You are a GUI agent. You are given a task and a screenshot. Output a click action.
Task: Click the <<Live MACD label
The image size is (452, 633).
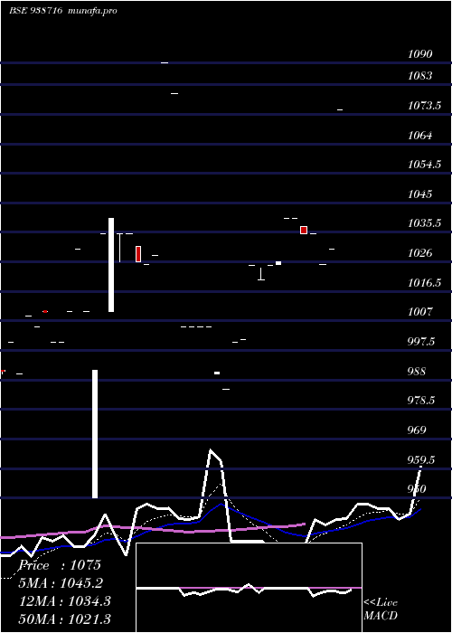(381, 609)
